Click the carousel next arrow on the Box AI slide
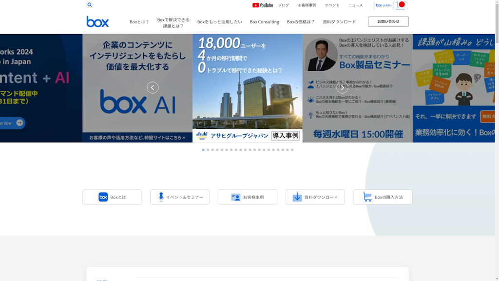 (153, 88)
